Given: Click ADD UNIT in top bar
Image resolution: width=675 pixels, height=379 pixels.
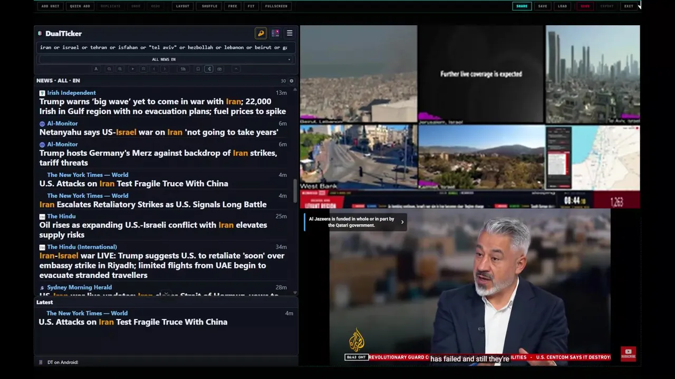Looking at the screenshot, I should (x=50, y=6).
